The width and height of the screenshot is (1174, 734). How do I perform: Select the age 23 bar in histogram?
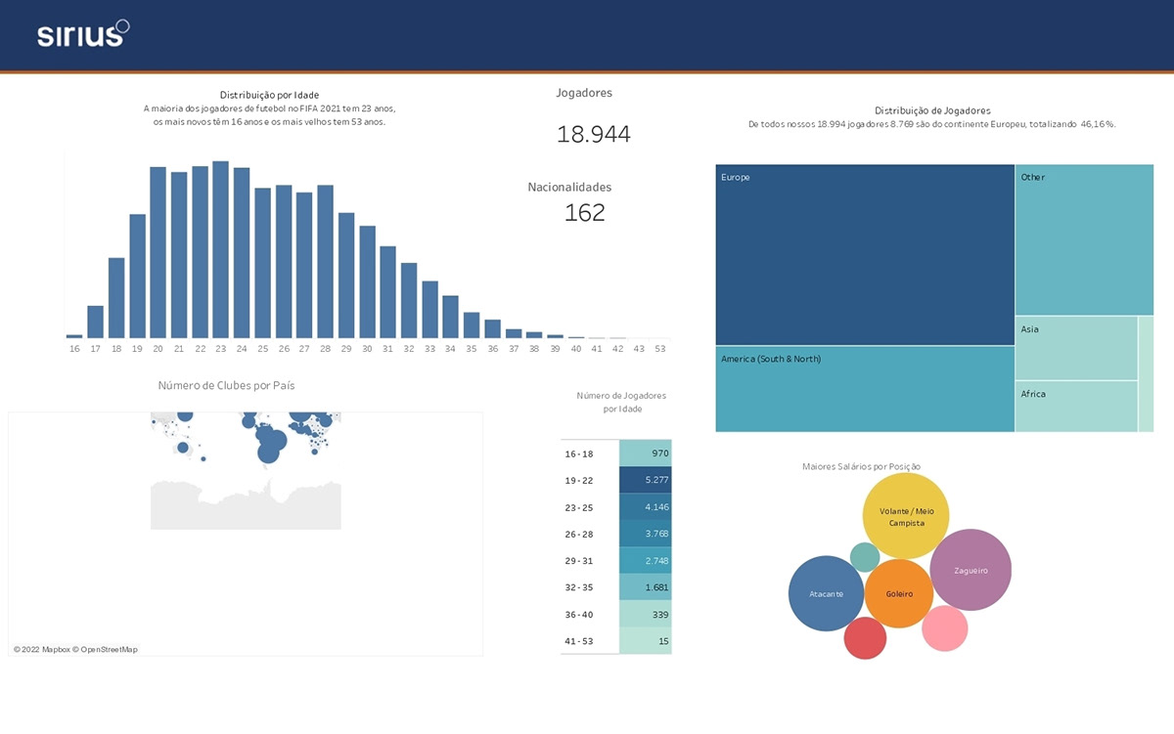[220, 249]
